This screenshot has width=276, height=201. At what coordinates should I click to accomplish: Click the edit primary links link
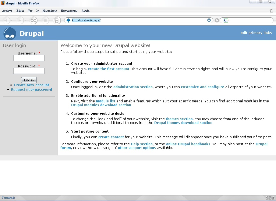click(x=256, y=33)
